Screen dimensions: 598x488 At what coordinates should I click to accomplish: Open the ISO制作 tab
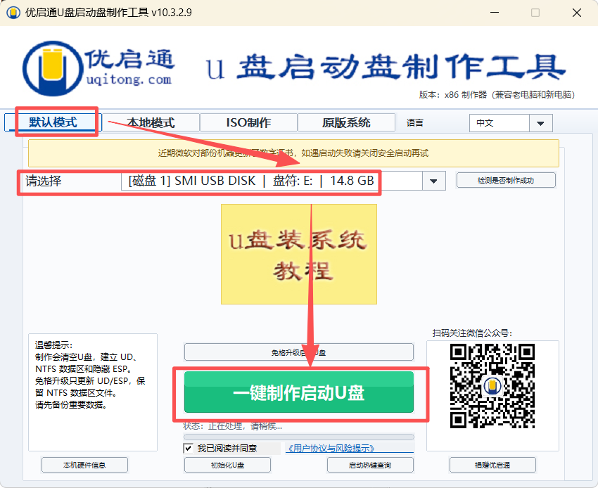[248, 122]
